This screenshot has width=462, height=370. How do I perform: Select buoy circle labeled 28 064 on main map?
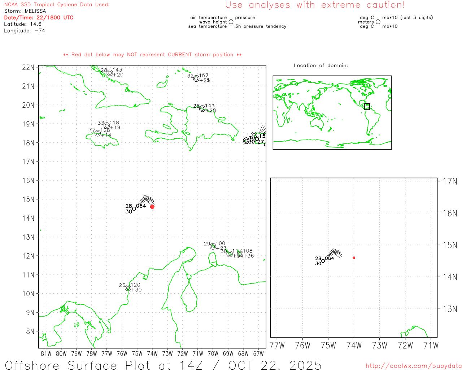point(134,208)
